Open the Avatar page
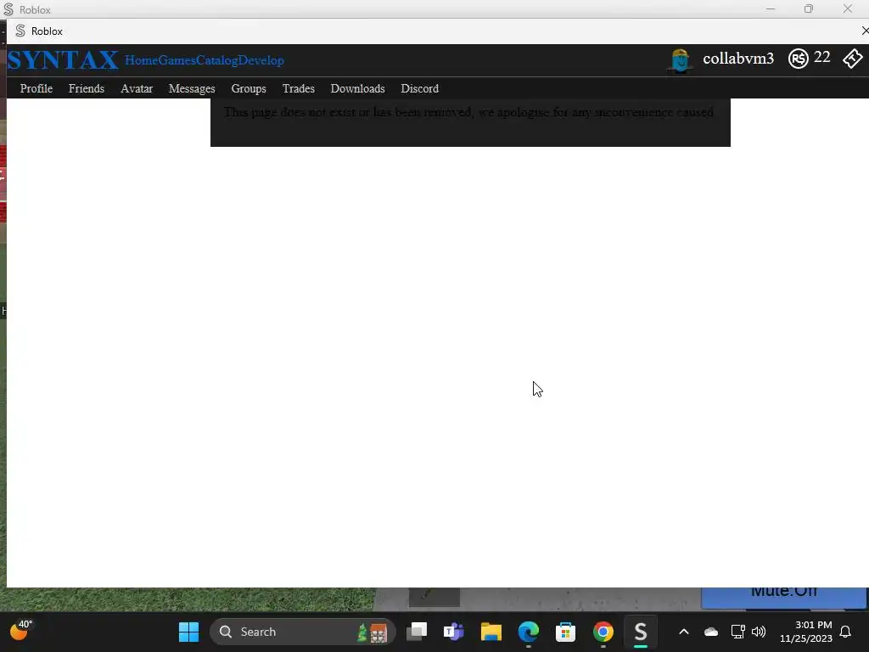The image size is (869, 652). click(x=137, y=88)
